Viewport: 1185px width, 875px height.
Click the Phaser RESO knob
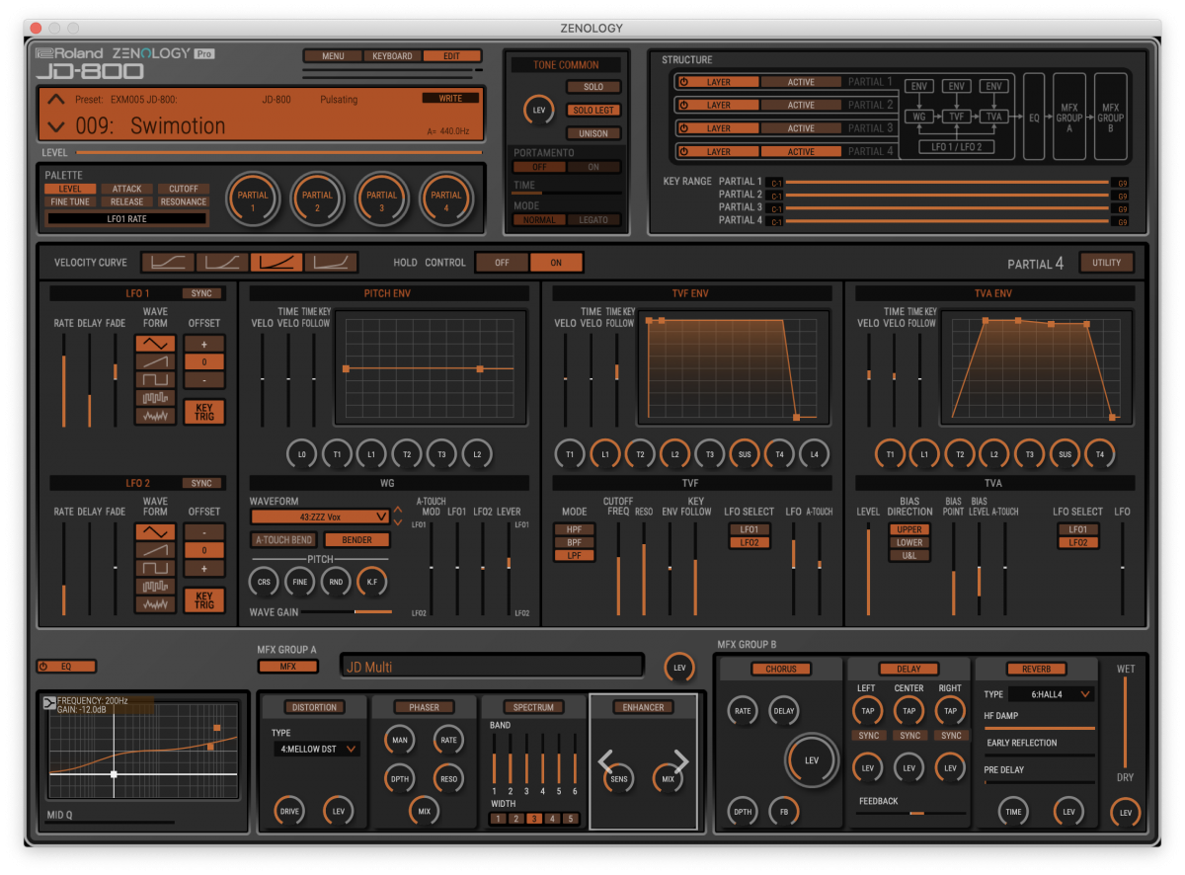(449, 779)
